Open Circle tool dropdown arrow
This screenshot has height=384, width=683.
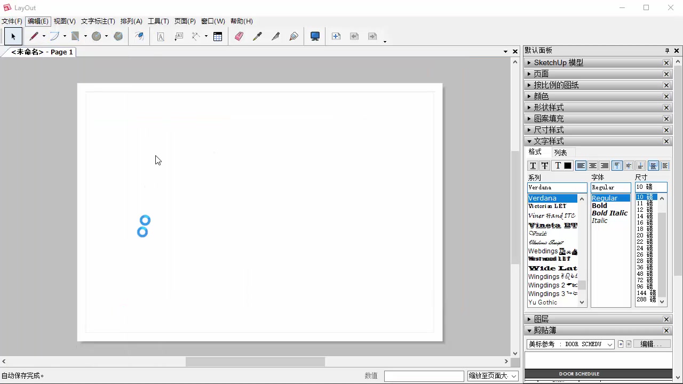click(106, 36)
